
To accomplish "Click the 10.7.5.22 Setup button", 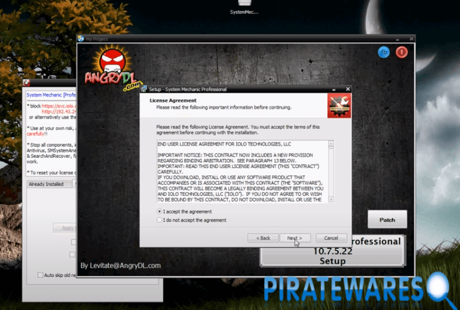I will 332,252.
